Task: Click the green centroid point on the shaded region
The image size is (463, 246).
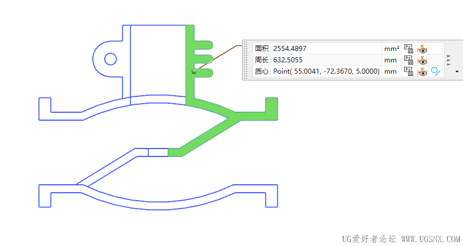Action: (x=194, y=71)
